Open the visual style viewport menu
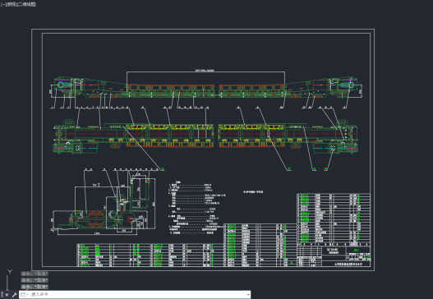Image resolution: width=433 pixels, height=299 pixels. coord(27,4)
